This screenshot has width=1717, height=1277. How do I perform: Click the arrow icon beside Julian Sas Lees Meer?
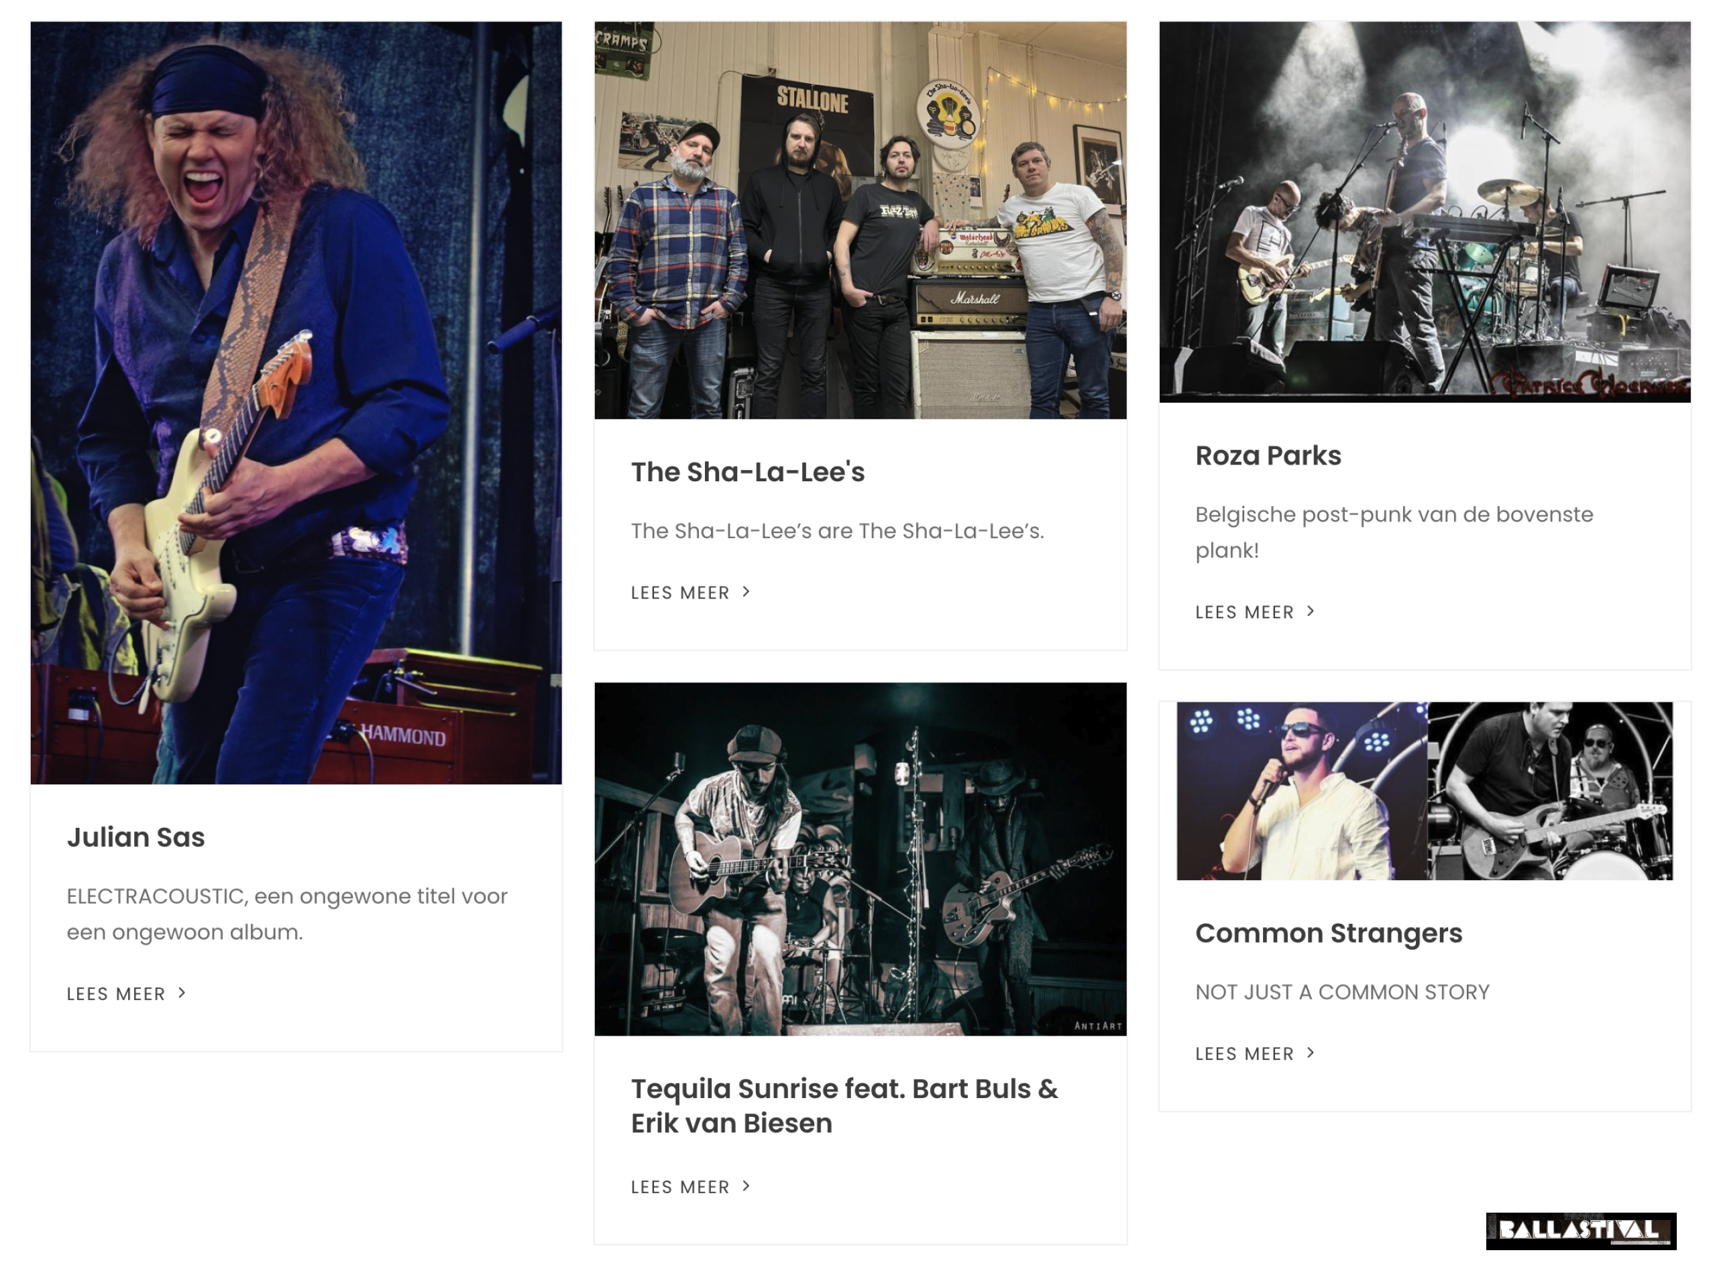[x=182, y=993]
